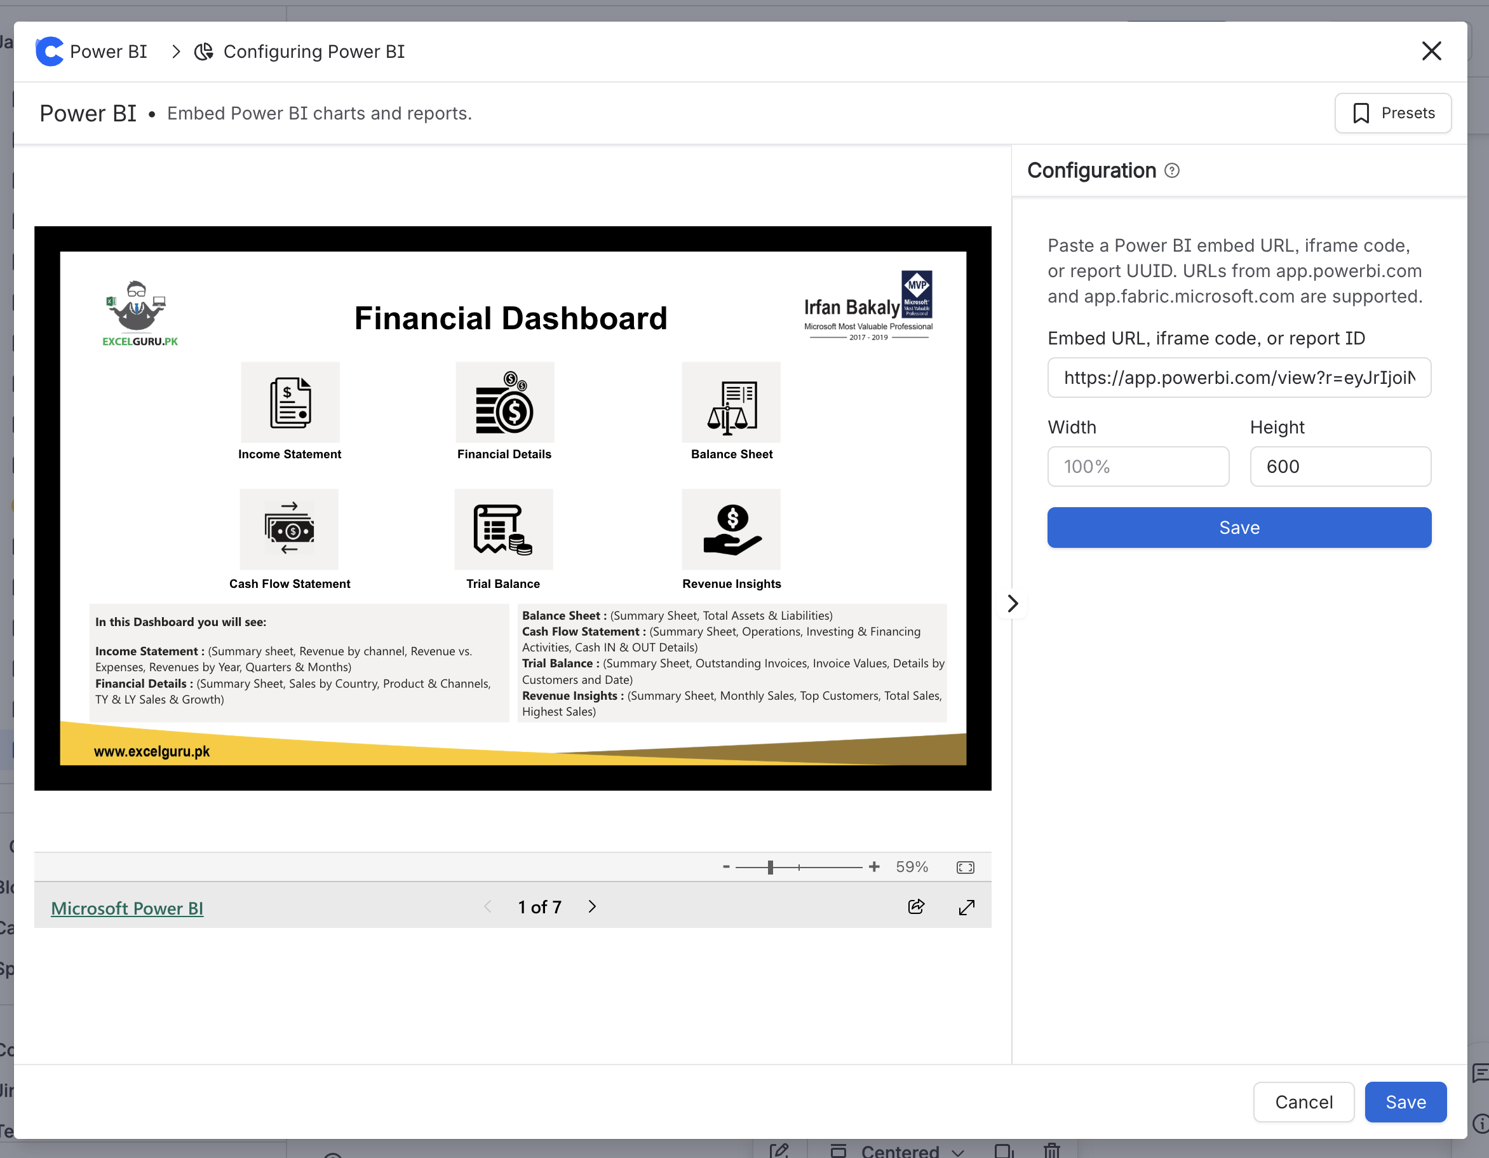Enter full screen mode with the expand arrow icon
This screenshot has width=1489, height=1158.
pyautogui.click(x=967, y=907)
